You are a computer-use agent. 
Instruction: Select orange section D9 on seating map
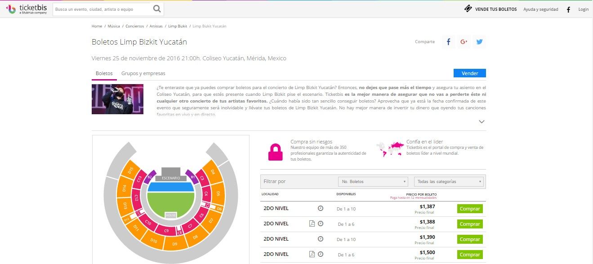click(174, 244)
